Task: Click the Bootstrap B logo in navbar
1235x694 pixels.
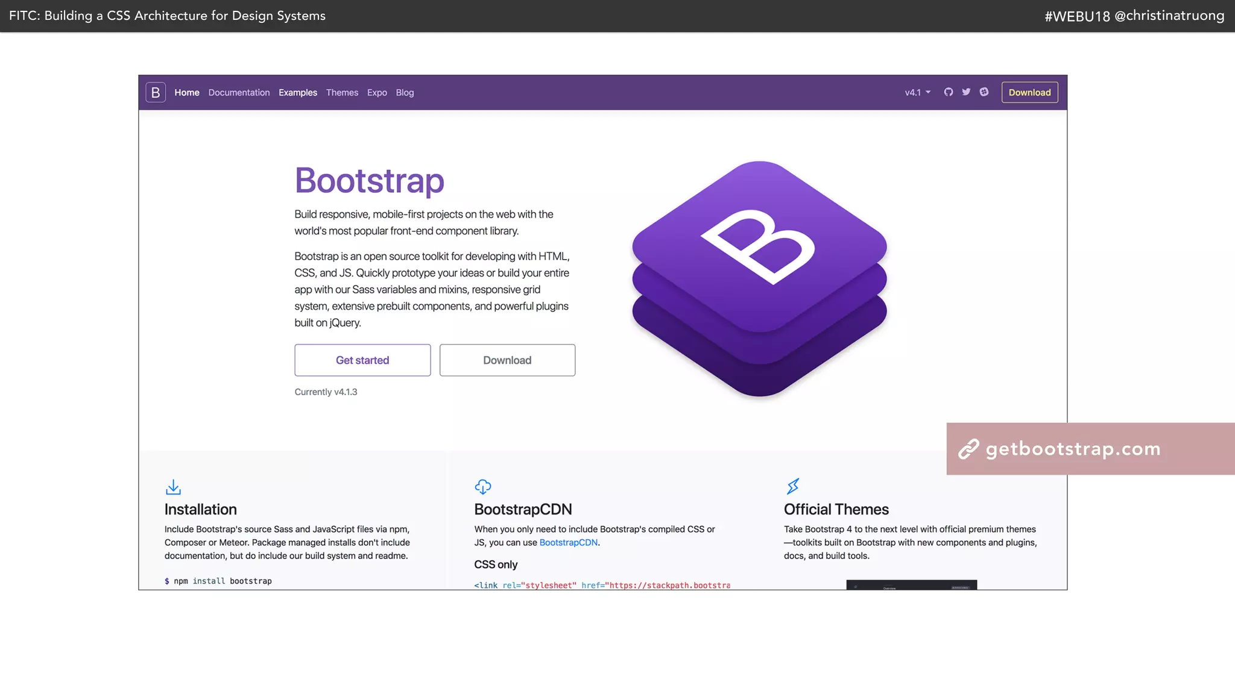Action: pos(156,92)
